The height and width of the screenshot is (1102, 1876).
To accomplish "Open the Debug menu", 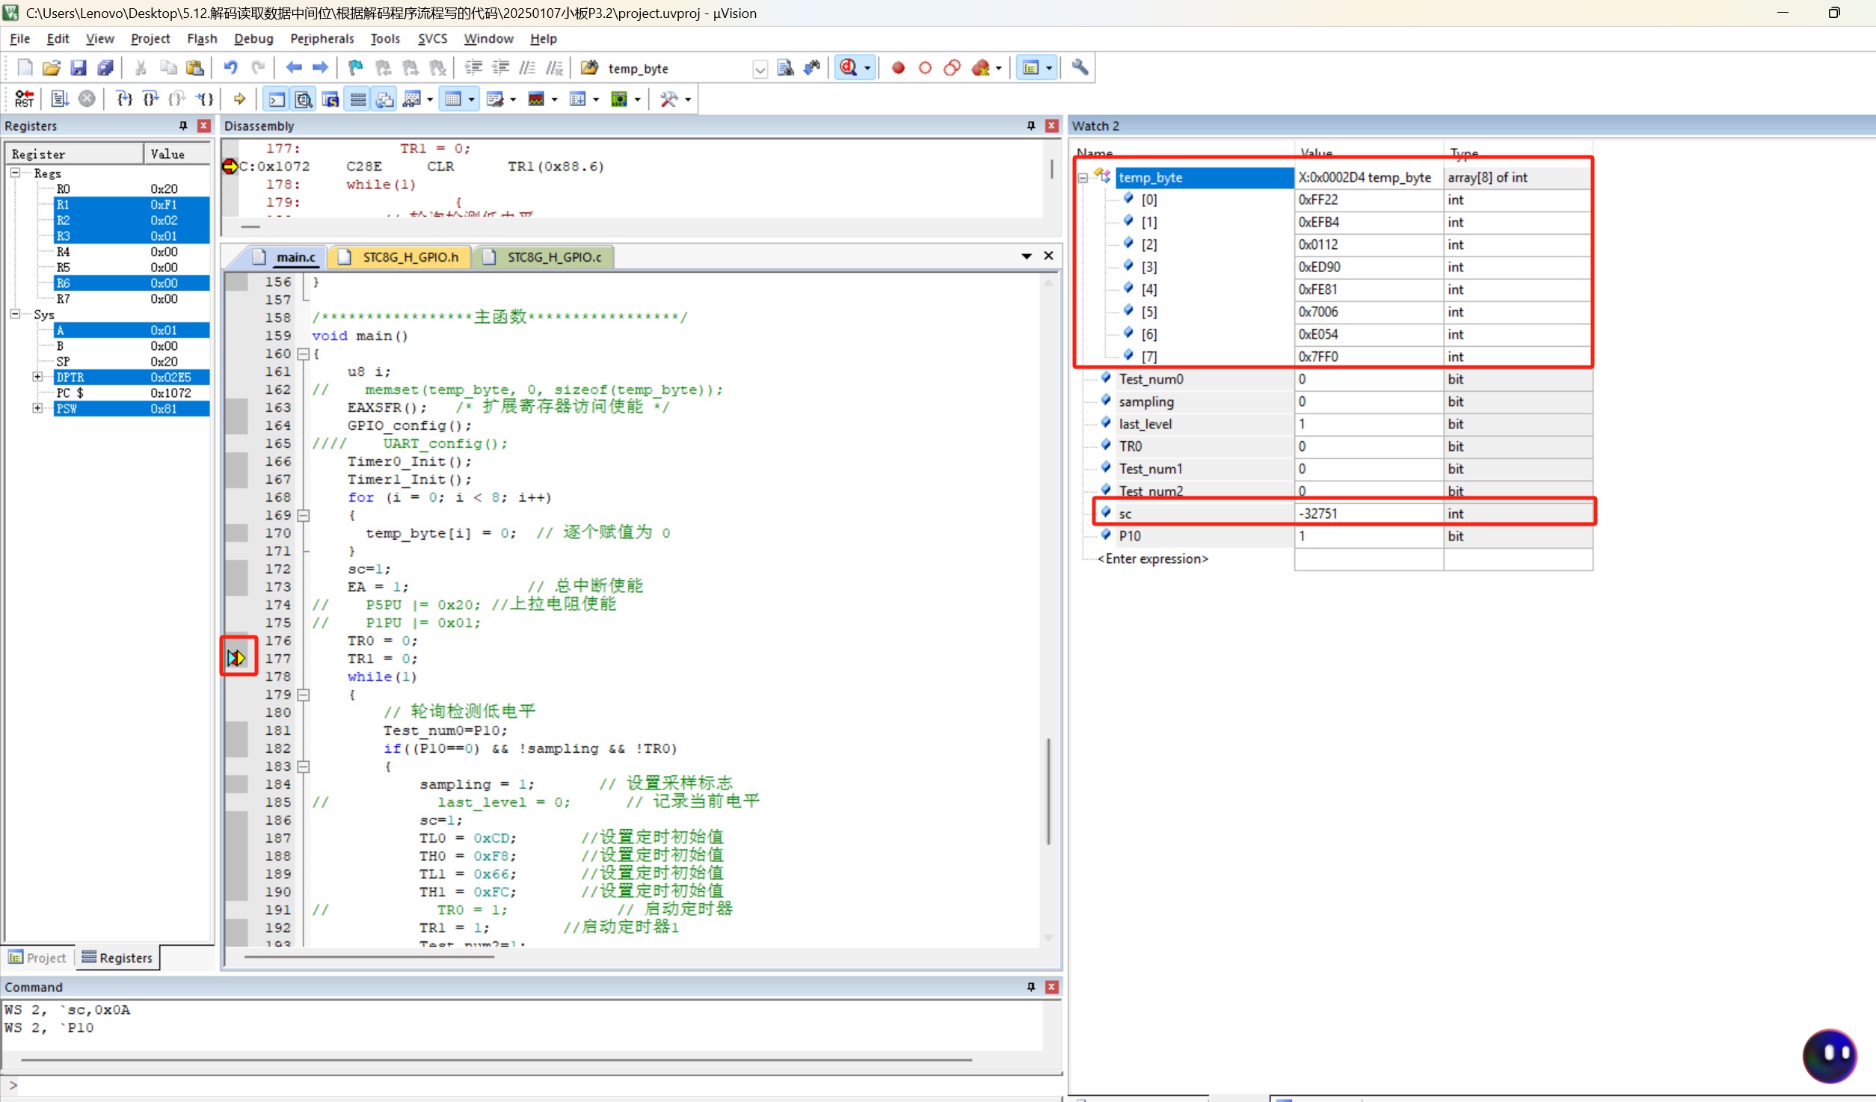I will [x=253, y=38].
